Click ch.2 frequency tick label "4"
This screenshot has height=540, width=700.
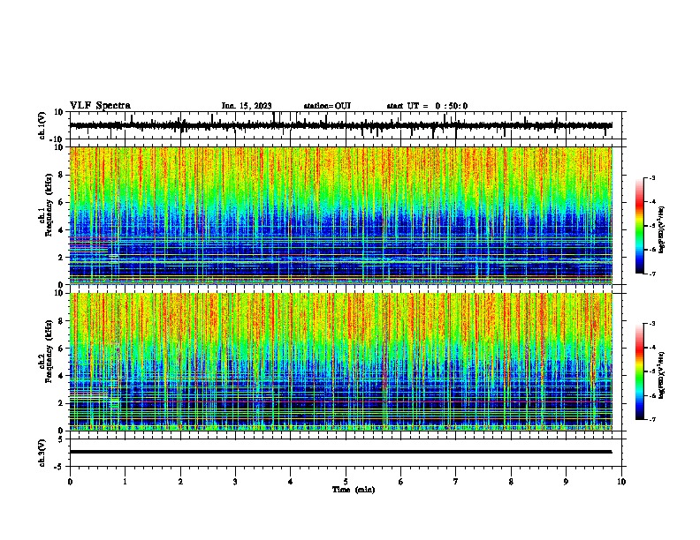coord(61,376)
